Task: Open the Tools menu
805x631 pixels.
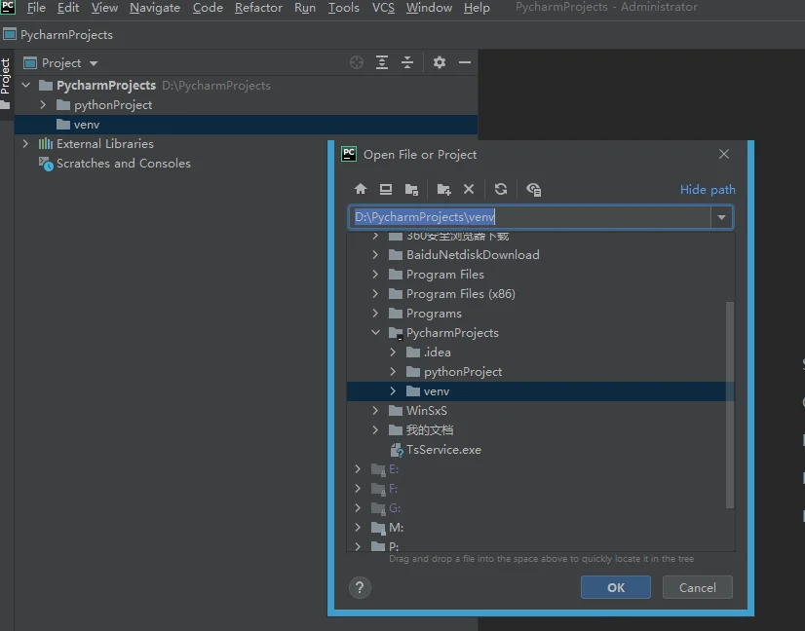Action: (343, 8)
